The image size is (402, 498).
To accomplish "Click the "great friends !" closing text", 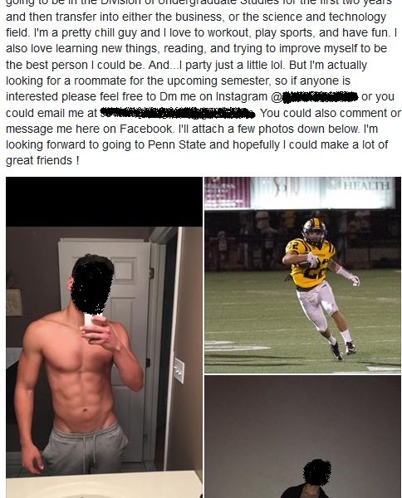I will tap(42, 161).
